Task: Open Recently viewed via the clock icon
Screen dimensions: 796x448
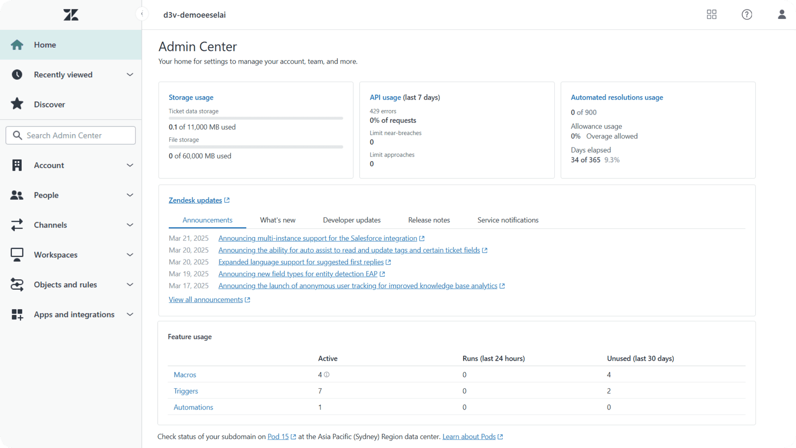Action: pos(17,74)
